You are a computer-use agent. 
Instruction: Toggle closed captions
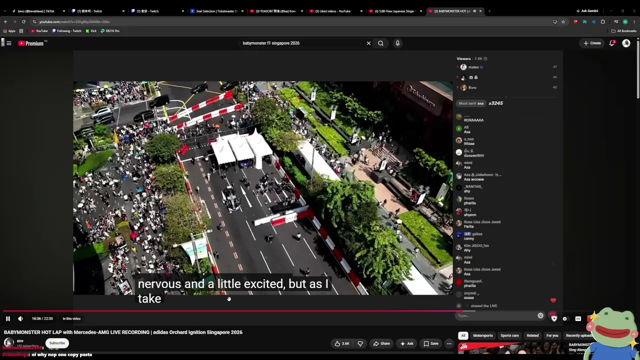tap(578, 318)
